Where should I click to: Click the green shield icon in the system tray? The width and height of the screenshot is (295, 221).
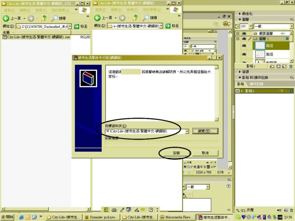click(238, 217)
